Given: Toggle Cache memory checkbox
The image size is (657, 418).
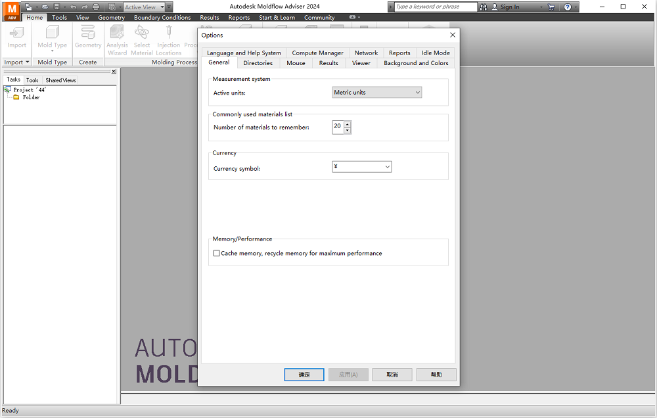Looking at the screenshot, I should coord(217,253).
